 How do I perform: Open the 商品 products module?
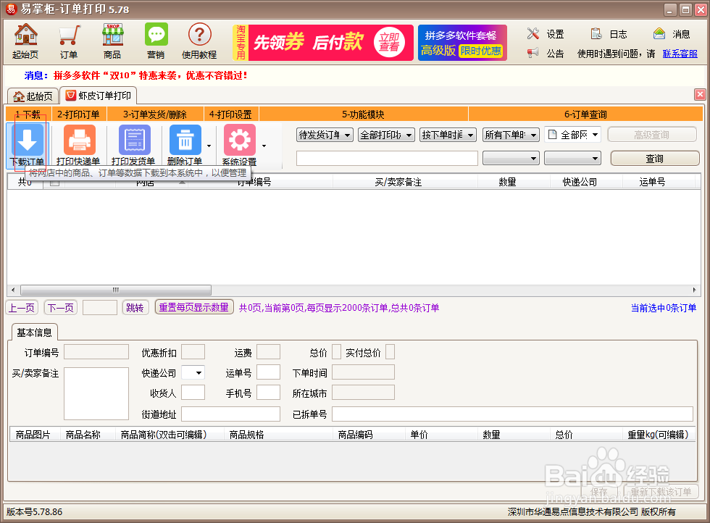point(112,40)
